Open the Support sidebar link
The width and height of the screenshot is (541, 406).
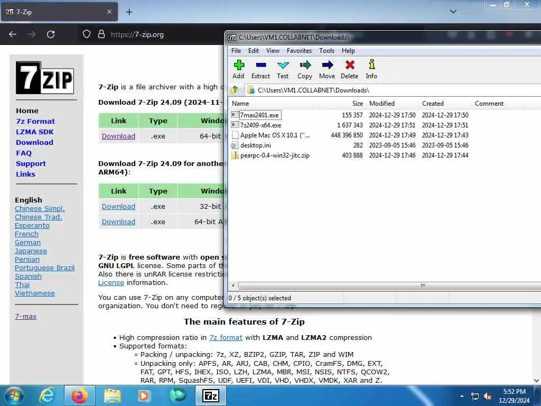point(31,164)
